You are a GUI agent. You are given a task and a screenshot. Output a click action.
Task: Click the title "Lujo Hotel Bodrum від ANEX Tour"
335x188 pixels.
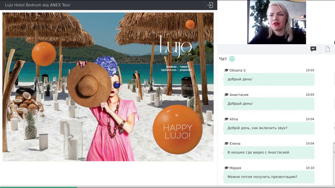coord(37,5)
